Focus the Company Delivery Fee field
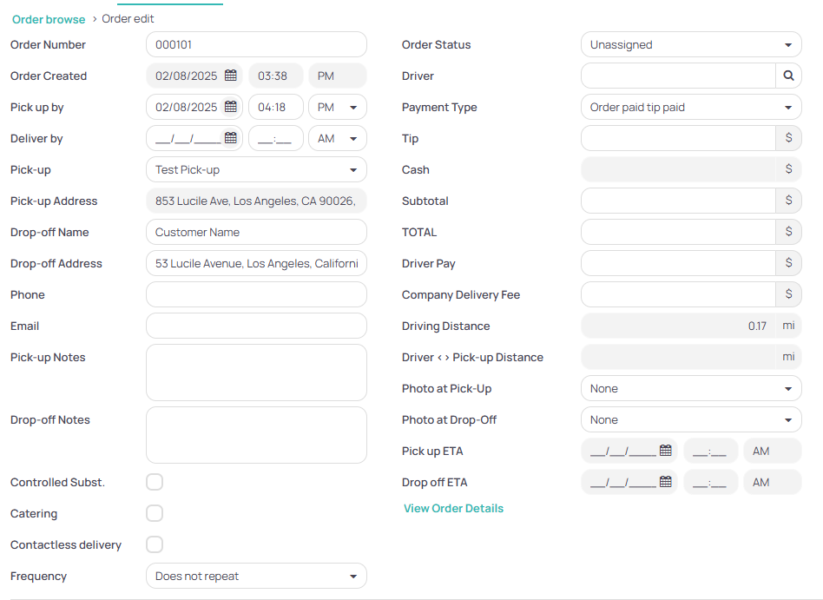This screenshot has width=823, height=600. click(x=678, y=294)
